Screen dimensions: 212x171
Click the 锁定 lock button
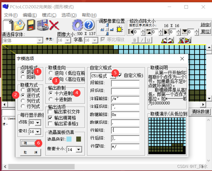click(205, 25)
